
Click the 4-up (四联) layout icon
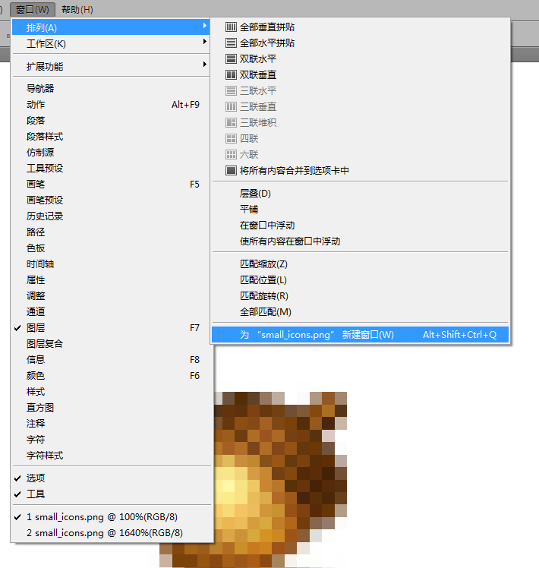[x=232, y=139]
